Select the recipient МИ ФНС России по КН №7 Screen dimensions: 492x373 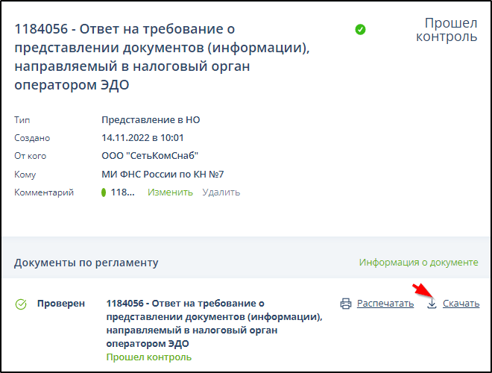click(163, 174)
